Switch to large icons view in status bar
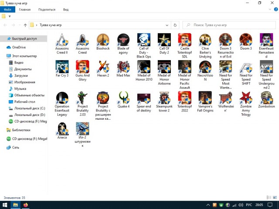The height and width of the screenshot is (209, 279). 275,197
